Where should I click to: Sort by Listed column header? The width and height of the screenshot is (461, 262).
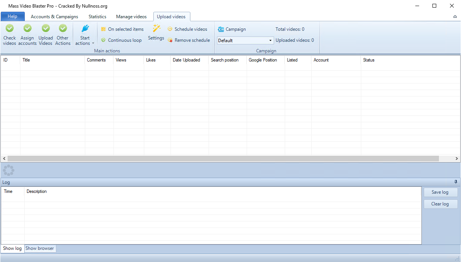pyautogui.click(x=298, y=60)
